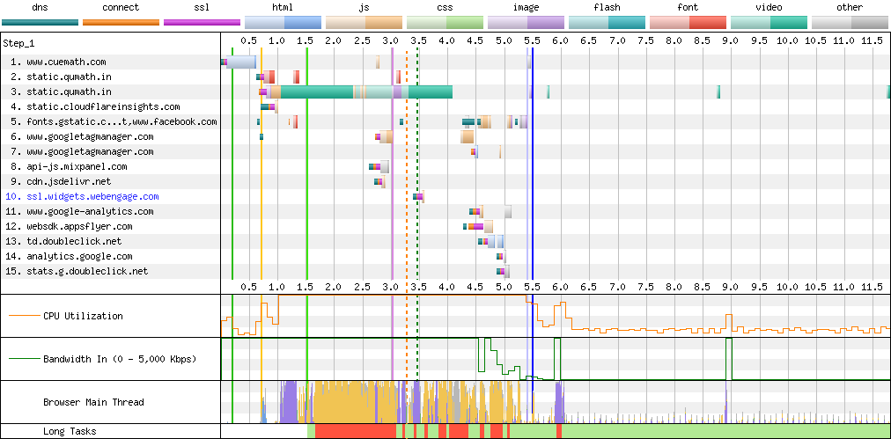The height and width of the screenshot is (439, 891).
Task: Click the dns legend color bar
Action: coord(40,22)
